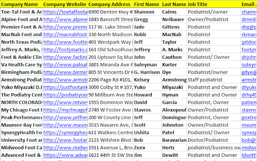
Task: Select the Company Name header cell
Action: pyautogui.click(x=21, y=4)
